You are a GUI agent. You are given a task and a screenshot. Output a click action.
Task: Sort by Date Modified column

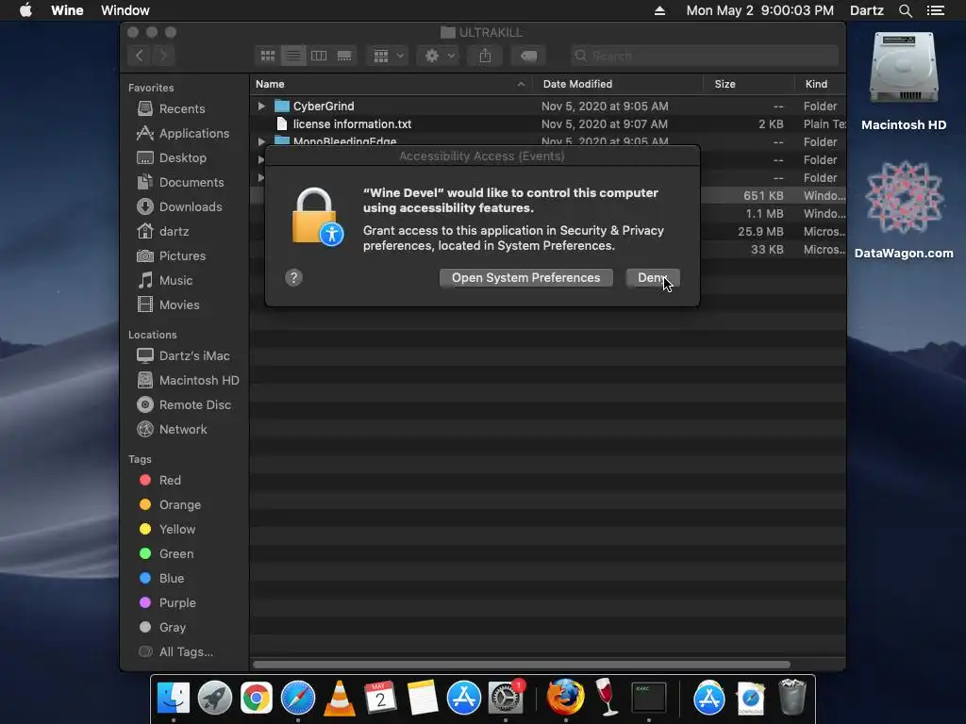pos(618,84)
